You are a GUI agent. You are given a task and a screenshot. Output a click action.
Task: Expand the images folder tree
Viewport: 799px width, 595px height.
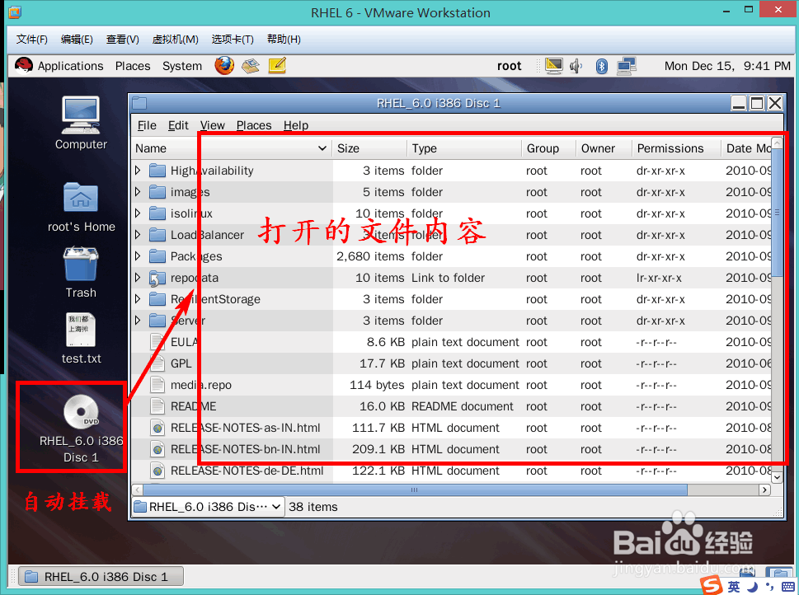[138, 192]
